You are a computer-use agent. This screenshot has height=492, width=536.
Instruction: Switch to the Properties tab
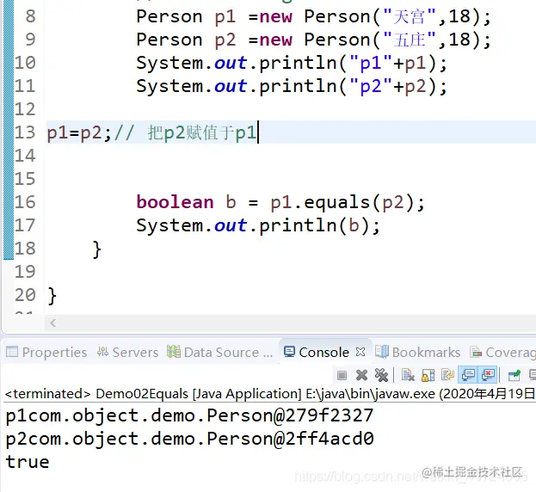click(x=46, y=352)
